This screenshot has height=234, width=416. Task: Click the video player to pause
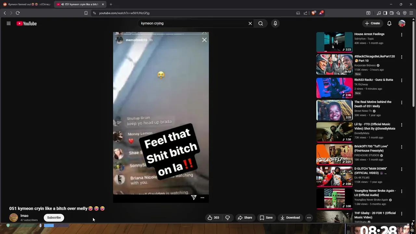coord(161,117)
